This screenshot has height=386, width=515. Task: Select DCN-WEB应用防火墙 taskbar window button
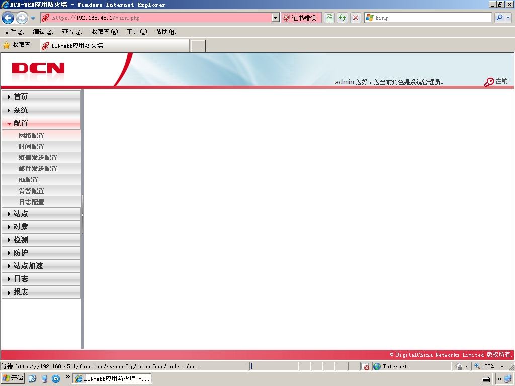pos(112,379)
